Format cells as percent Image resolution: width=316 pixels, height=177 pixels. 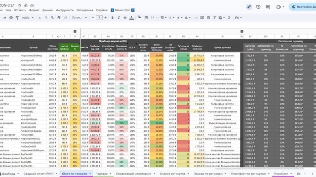point(46,18)
